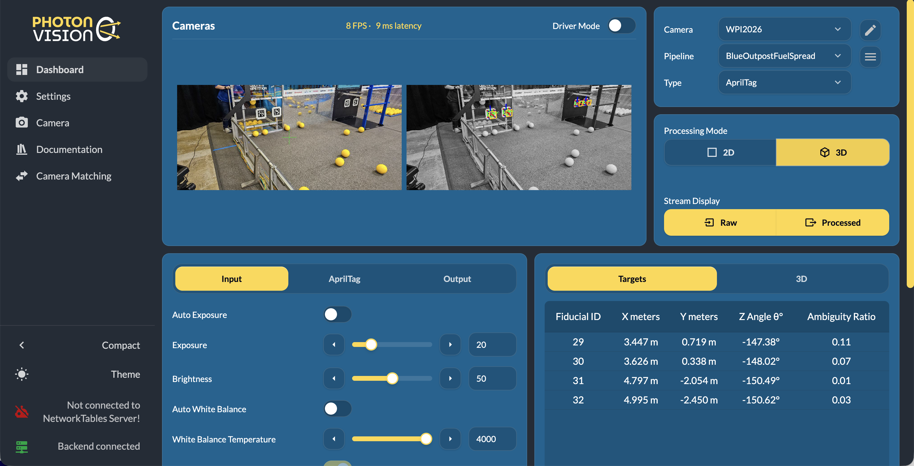Increase Exposure with right arrow
The image size is (914, 466).
coord(450,344)
